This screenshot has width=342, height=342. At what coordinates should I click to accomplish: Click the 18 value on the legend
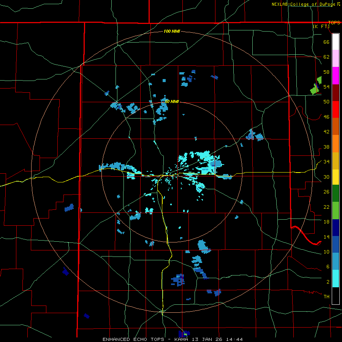(x=326, y=222)
